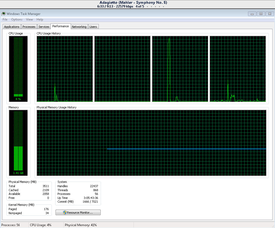This screenshot has height=228, width=275.
Task: Click the Handles value 22437
Action: (94, 186)
